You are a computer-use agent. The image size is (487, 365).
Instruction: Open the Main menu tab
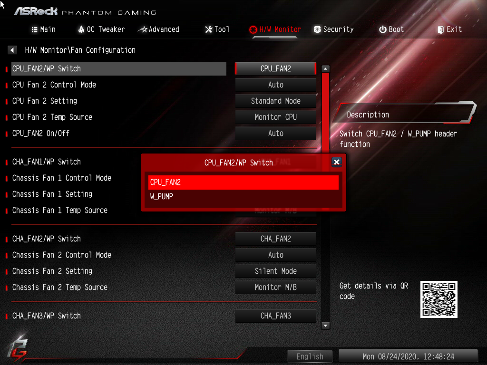point(43,29)
